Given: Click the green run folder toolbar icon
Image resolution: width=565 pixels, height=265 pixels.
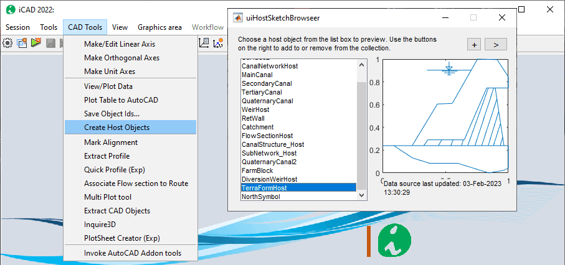Looking at the screenshot, I should click(x=36, y=43).
